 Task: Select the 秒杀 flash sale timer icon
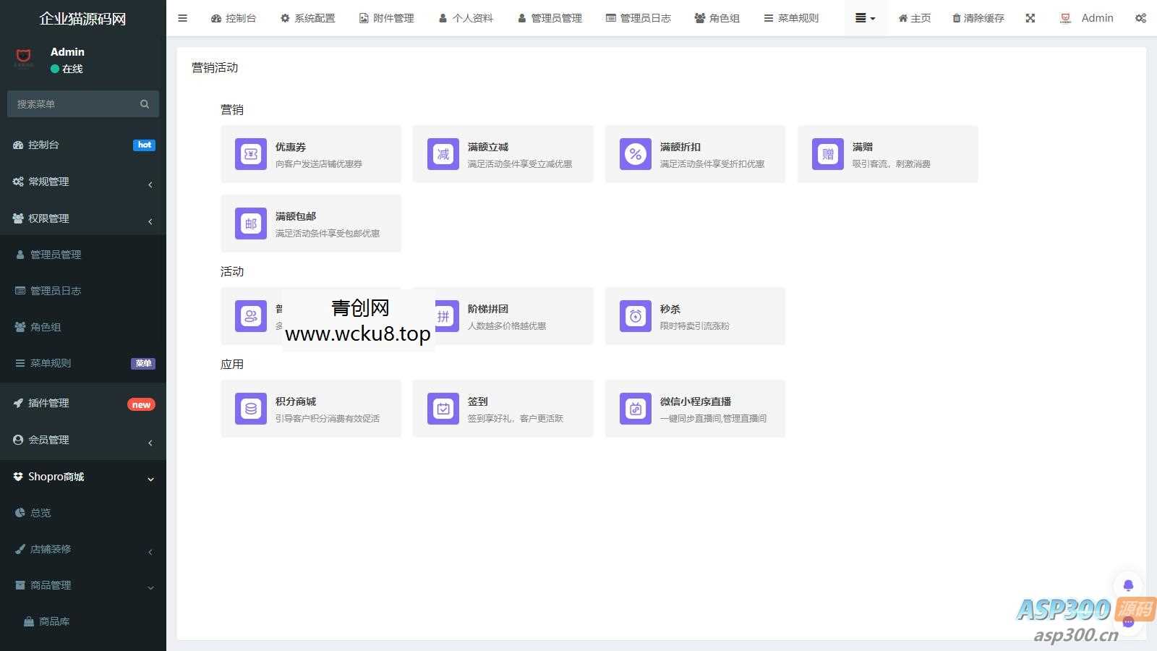[635, 316]
